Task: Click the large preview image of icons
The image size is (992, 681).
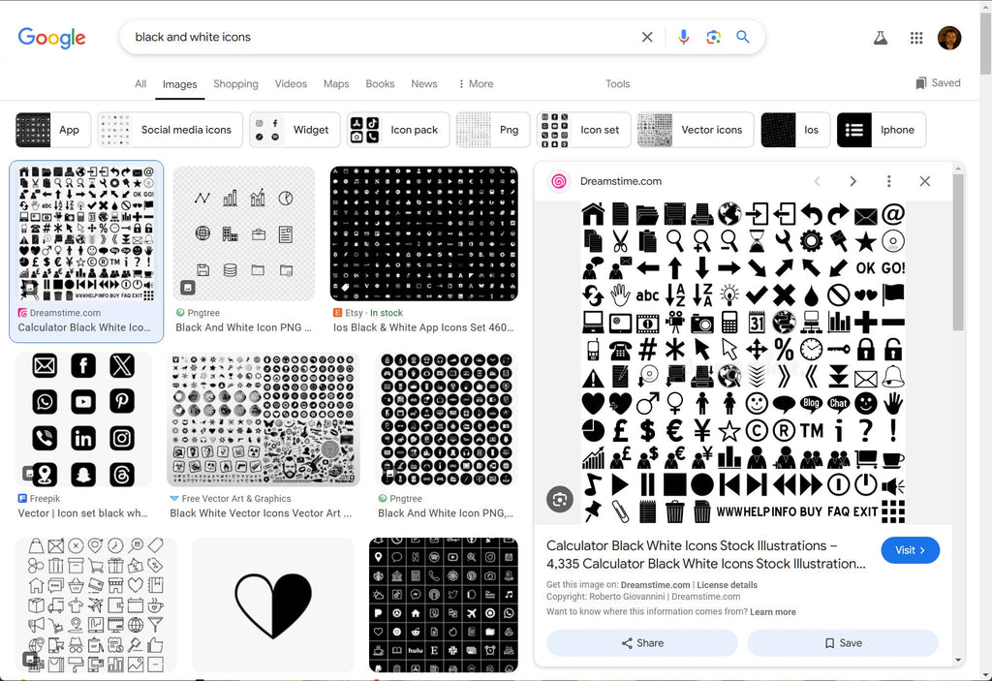Action: click(743, 362)
